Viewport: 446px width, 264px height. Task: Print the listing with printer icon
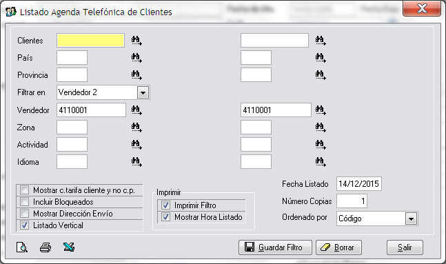tap(45, 247)
